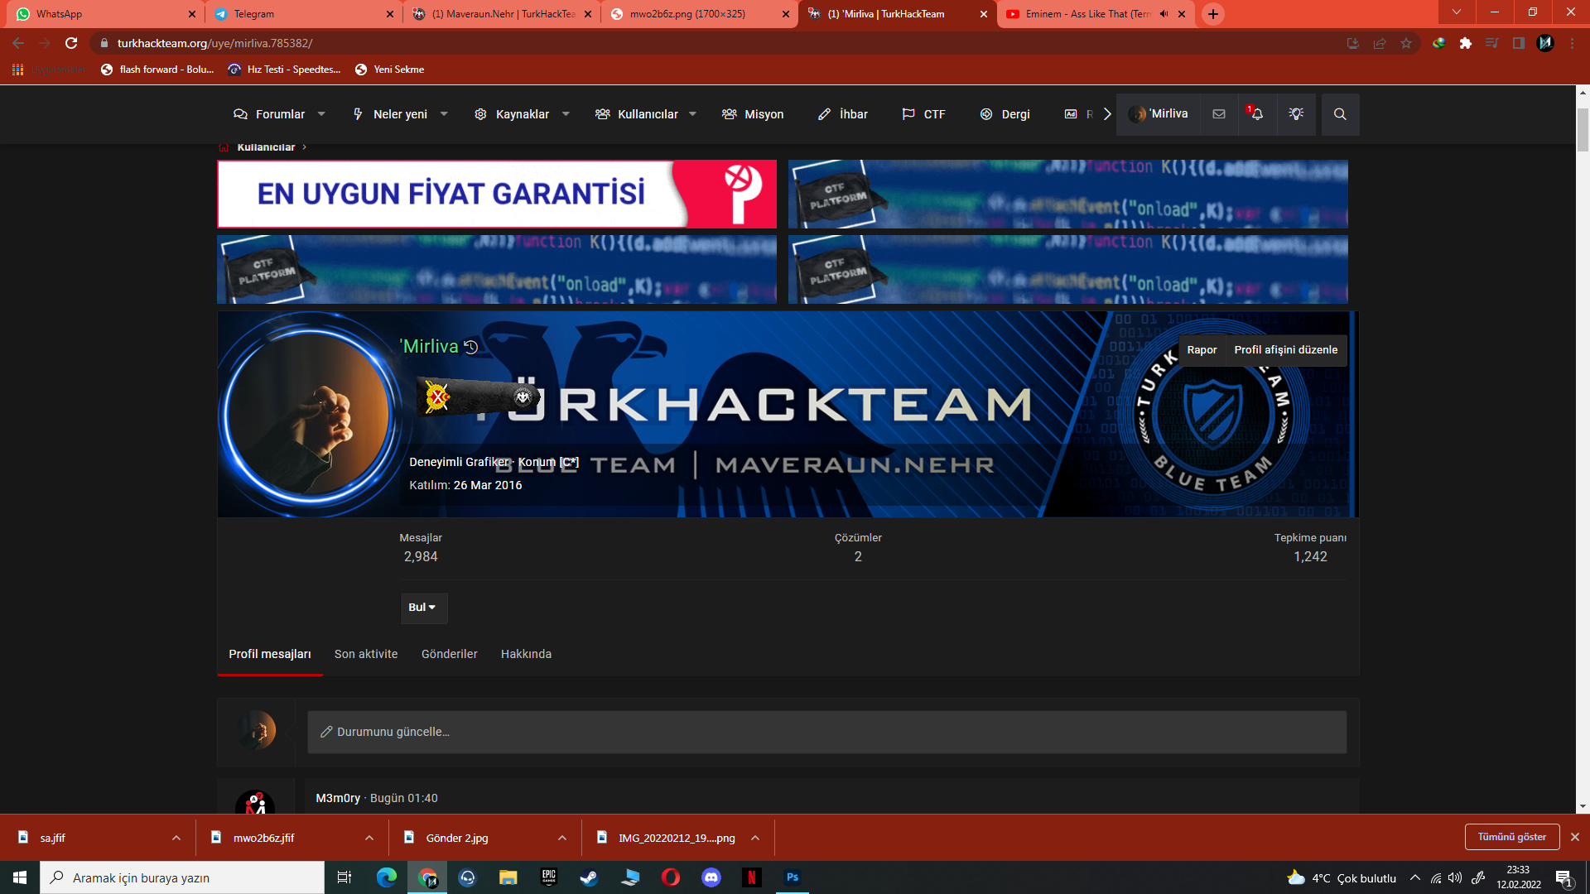Screen dimensions: 1590x894
Task: Open Netflix from the taskbar
Action: pyautogui.click(x=751, y=877)
